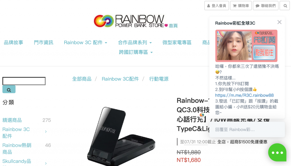
Task: Expand 合作品牌系列 dropdown menu
Action: click(x=135, y=42)
